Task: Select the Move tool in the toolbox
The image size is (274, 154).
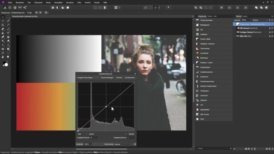Action: (x=3, y=17)
